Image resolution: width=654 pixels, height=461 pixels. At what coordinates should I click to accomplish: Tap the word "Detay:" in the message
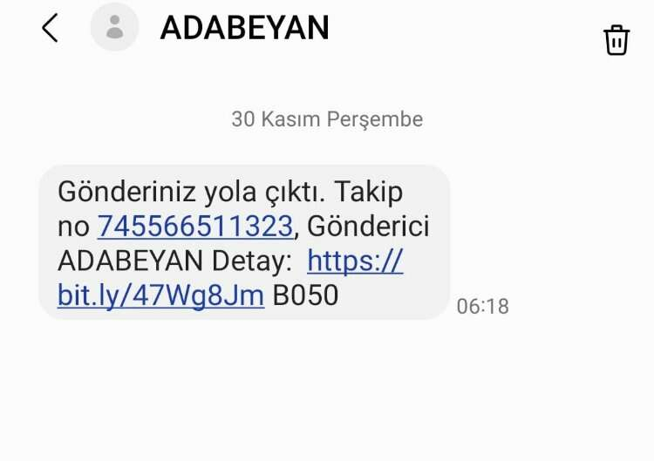(x=252, y=261)
